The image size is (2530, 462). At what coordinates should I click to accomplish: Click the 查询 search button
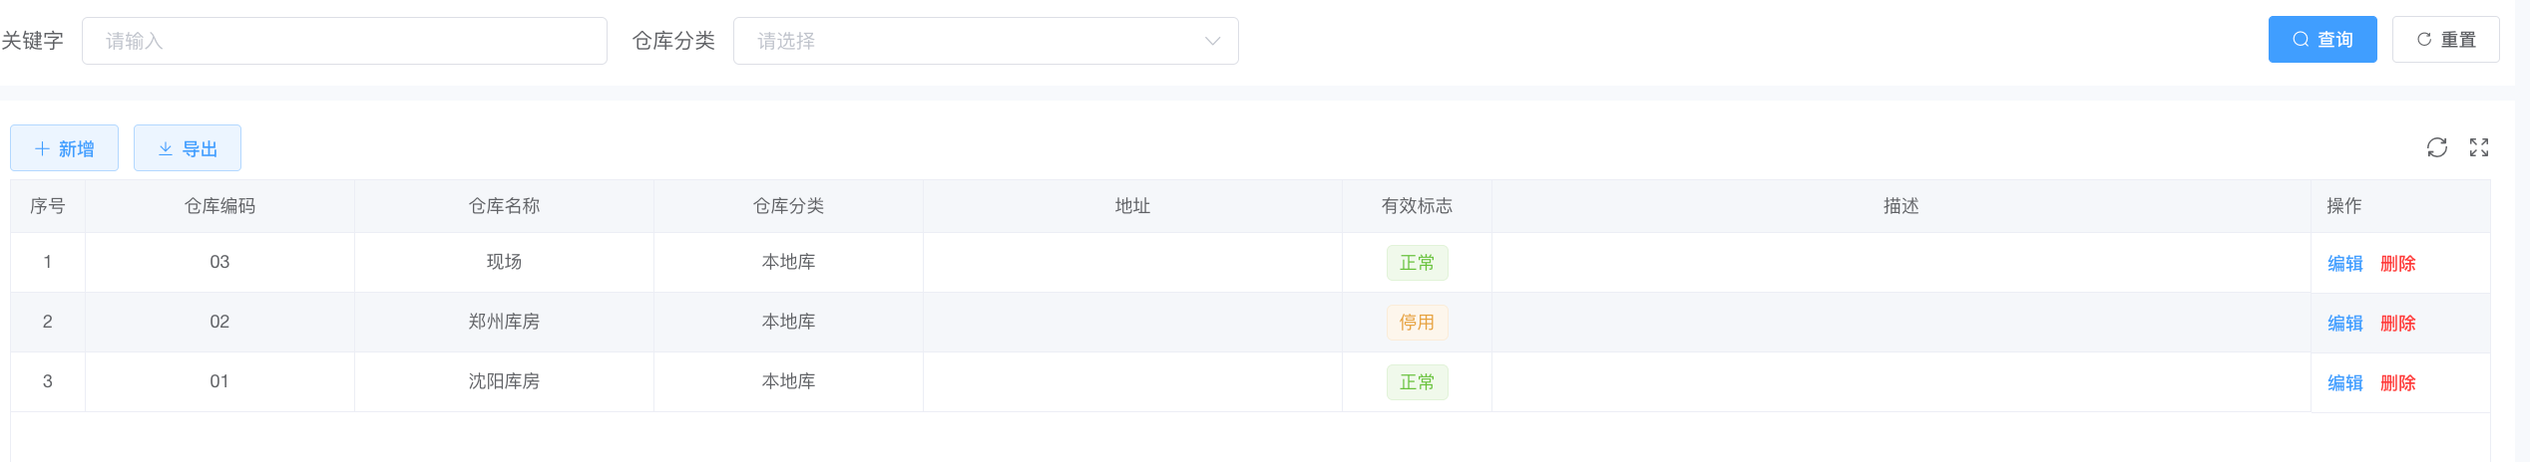[2321, 40]
